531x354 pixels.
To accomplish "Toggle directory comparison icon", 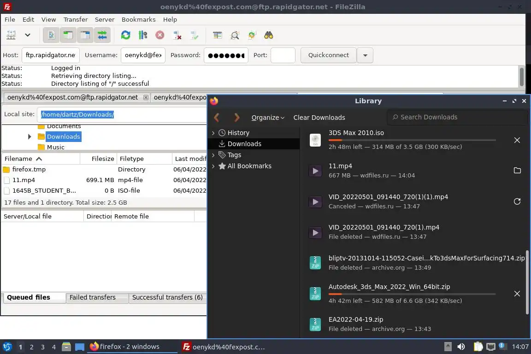I will pos(235,35).
